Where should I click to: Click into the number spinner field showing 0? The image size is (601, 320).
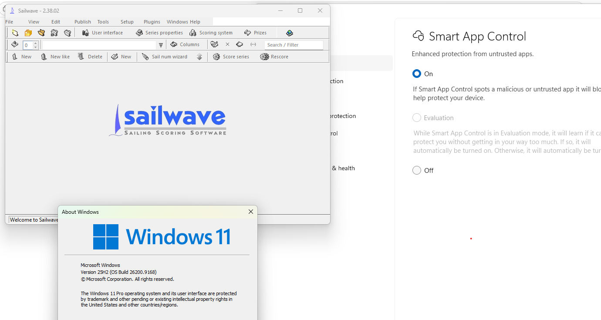27,45
